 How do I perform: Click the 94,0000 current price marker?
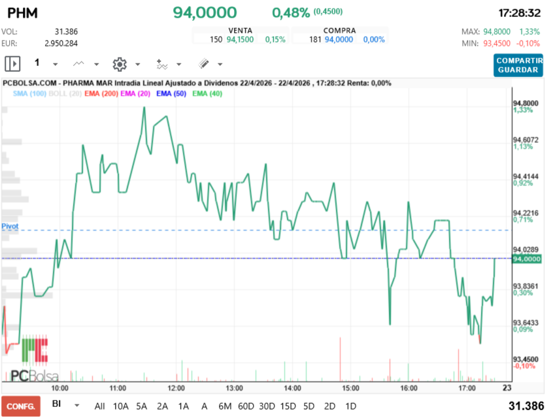tap(527, 259)
